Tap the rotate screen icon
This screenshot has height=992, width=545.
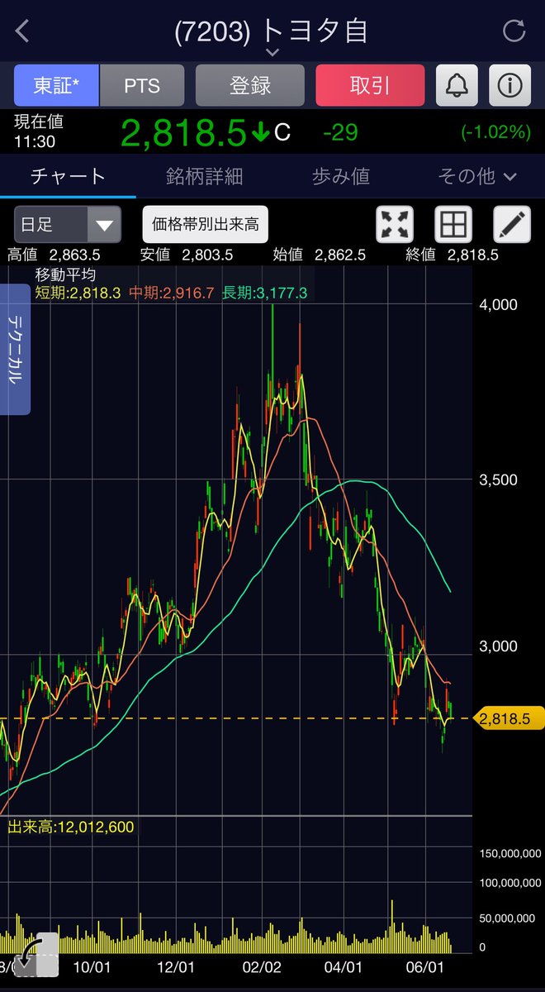pyautogui.click(x=38, y=953)
